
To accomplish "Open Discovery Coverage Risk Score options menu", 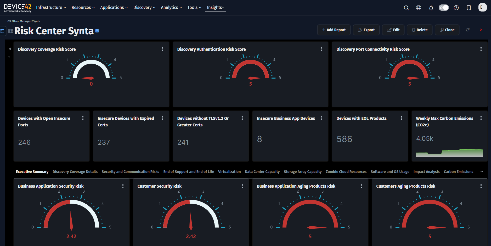I will (163, 49).
